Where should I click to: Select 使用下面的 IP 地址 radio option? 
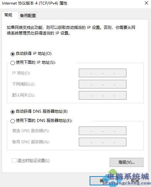[x=12, y=63]
